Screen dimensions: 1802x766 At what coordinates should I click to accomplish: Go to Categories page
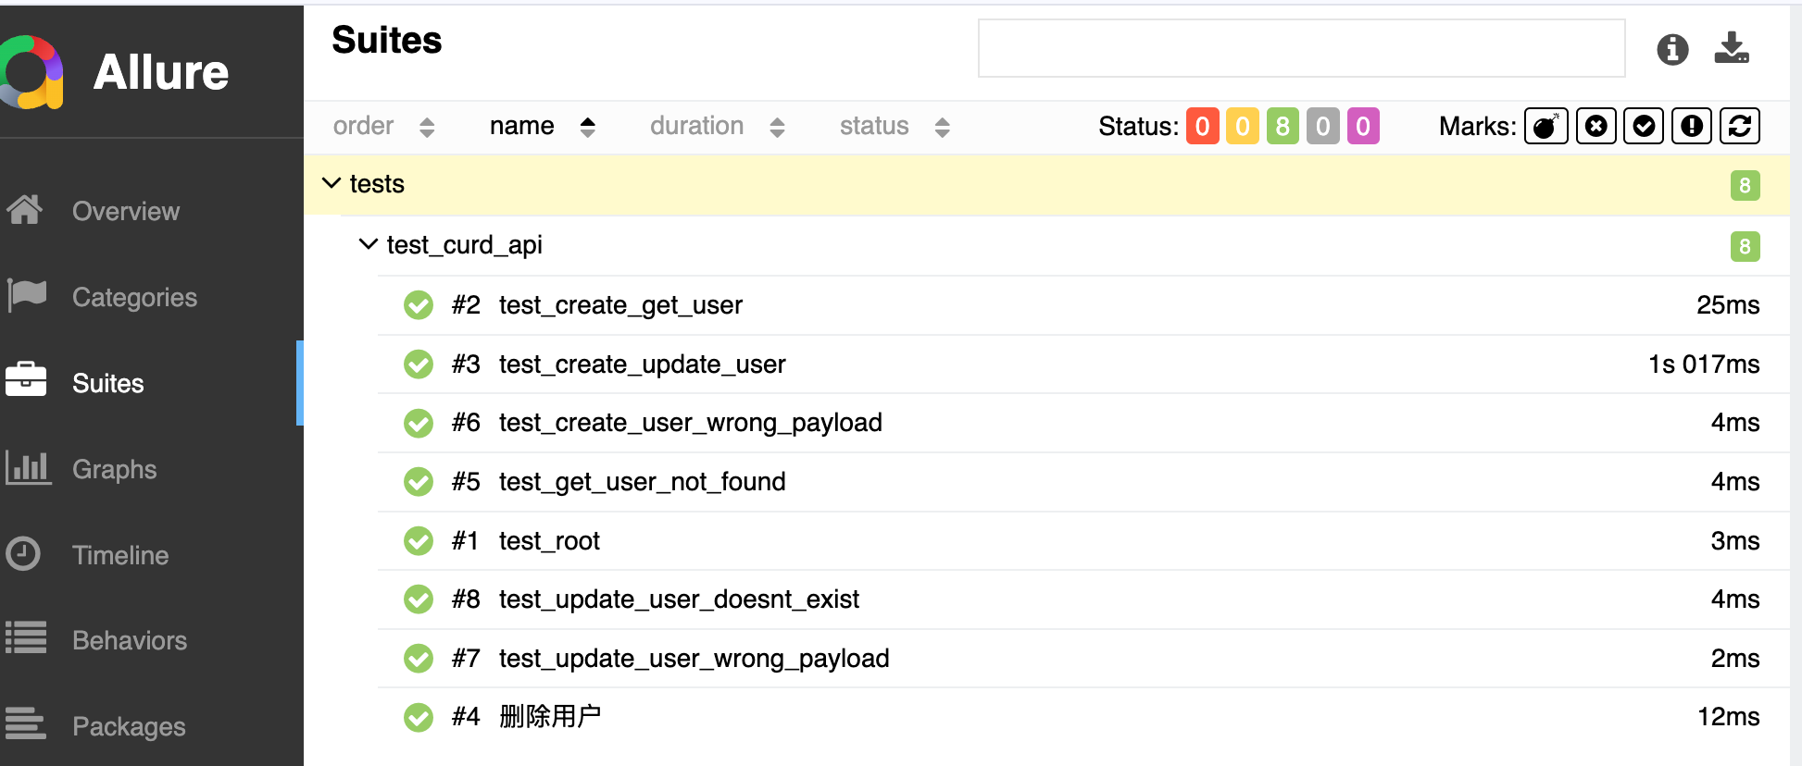tap(134, 297)
